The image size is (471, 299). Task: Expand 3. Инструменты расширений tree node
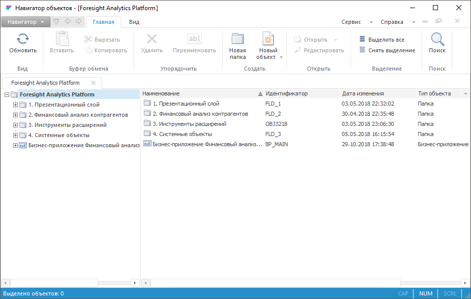click(15, 125)
